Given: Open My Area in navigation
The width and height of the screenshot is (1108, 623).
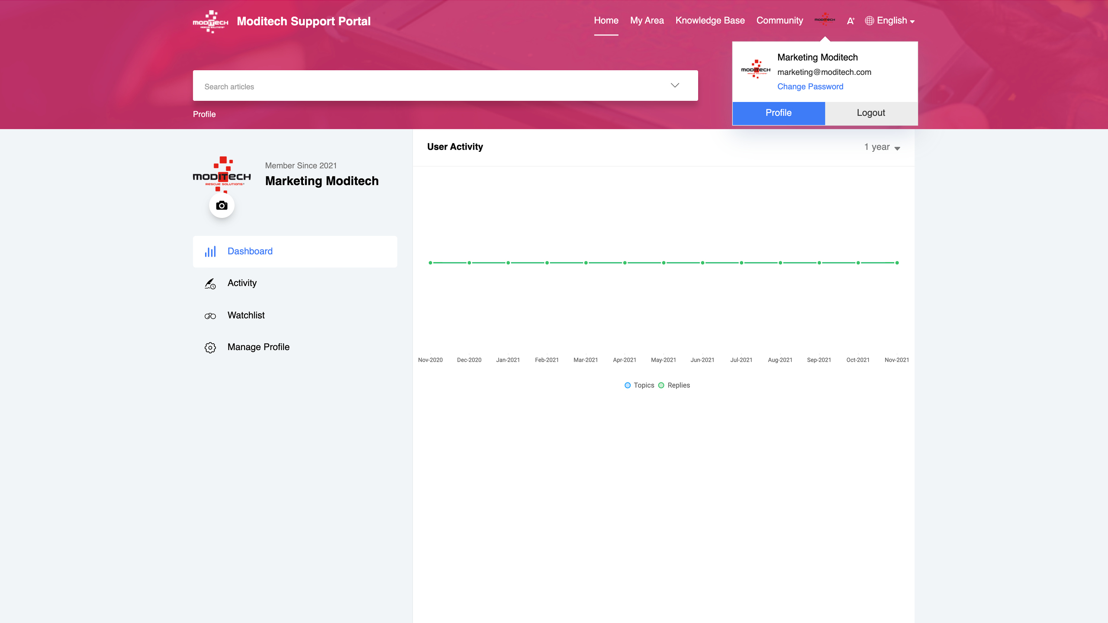Looking at the screenshot, I should [647, 21].
